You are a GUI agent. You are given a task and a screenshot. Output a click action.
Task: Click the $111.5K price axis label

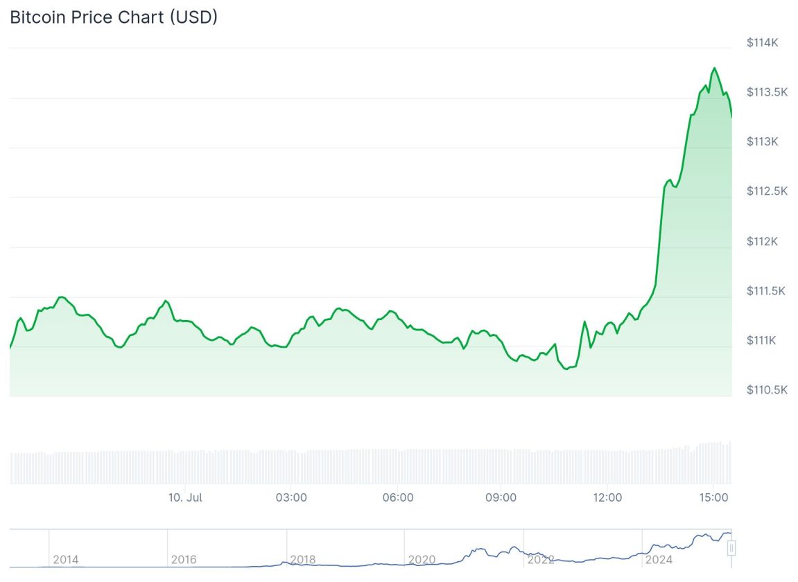[766, 290]
